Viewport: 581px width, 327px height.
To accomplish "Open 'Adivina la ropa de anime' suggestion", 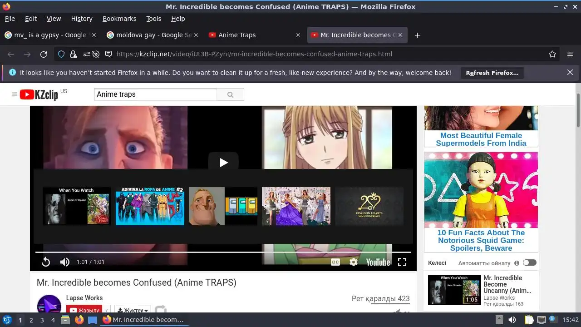I will (150, 206).
